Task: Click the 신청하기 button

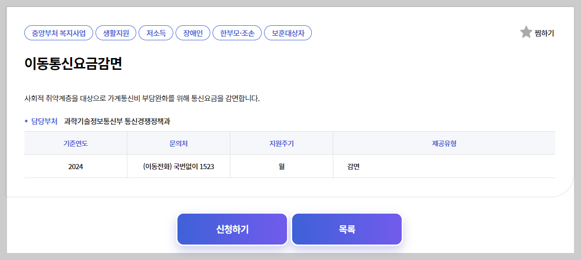Action: point(232,230)
